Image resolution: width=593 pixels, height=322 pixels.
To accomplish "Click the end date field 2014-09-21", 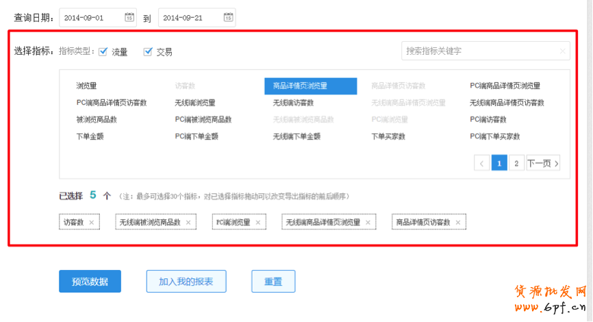I will [197, 18].
